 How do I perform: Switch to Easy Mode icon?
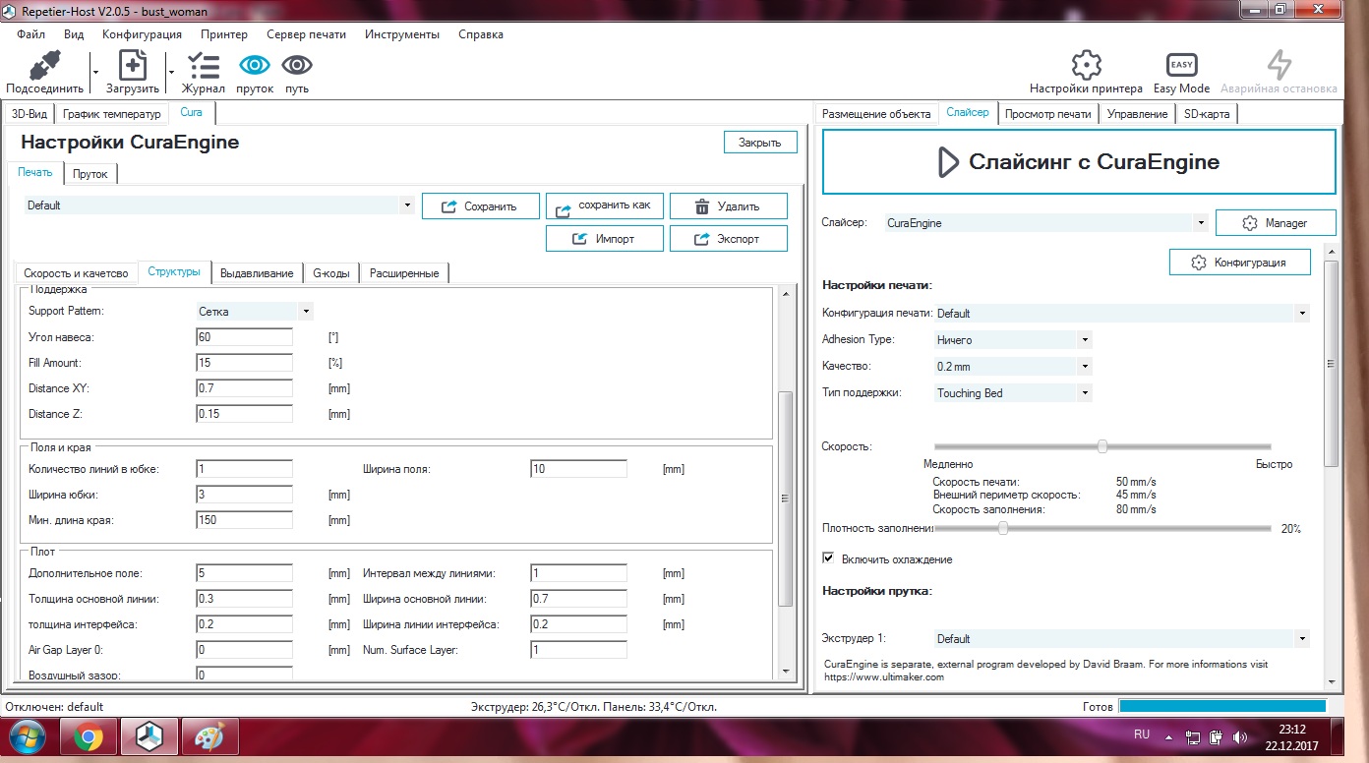coord(1181,66)
